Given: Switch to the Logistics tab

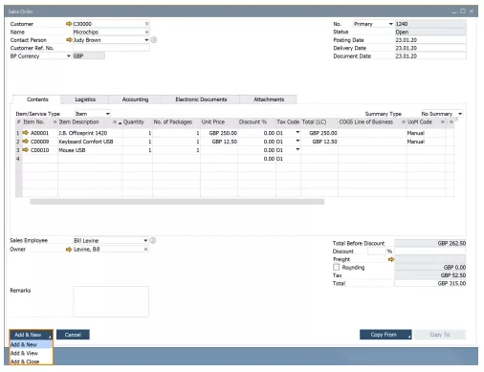Looking at the screenshot, I should click(85, 99).
